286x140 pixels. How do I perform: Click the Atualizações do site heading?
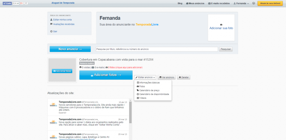61,93
